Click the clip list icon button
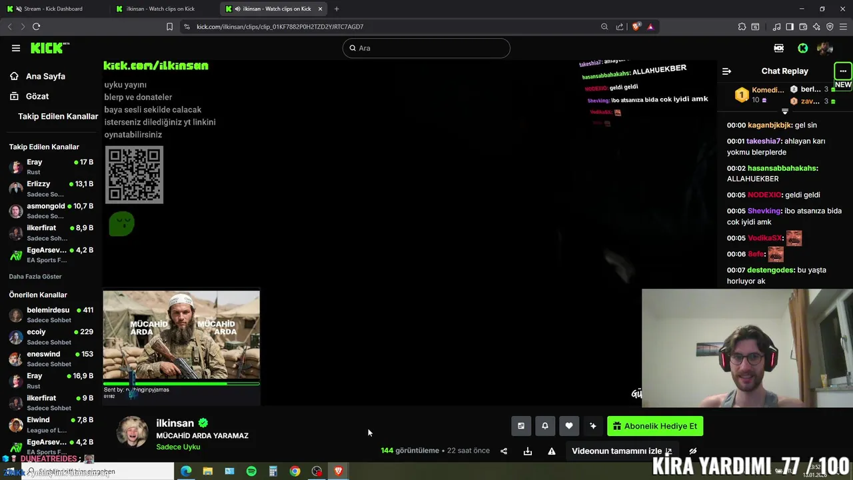 pos(521,426)
